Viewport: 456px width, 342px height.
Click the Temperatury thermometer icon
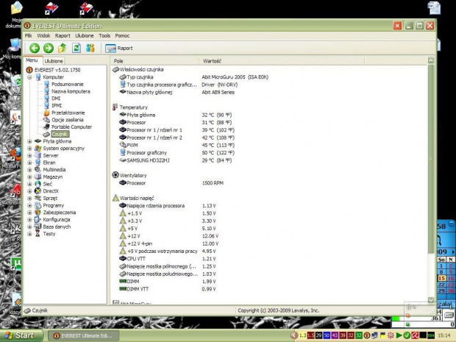point(115,107)
